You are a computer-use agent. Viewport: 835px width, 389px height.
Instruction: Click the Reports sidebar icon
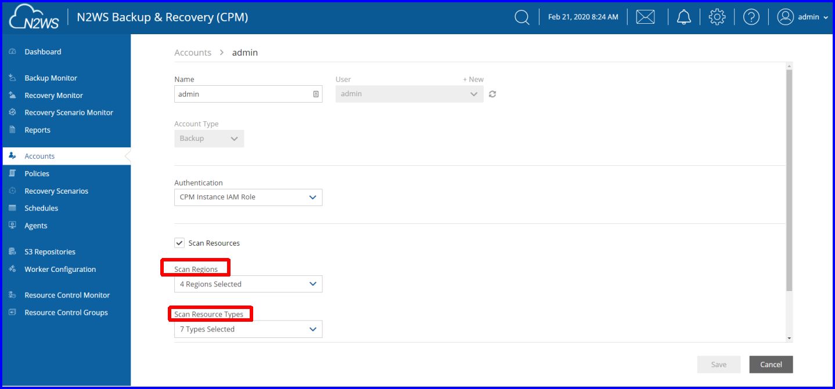(x=12, y=130)
